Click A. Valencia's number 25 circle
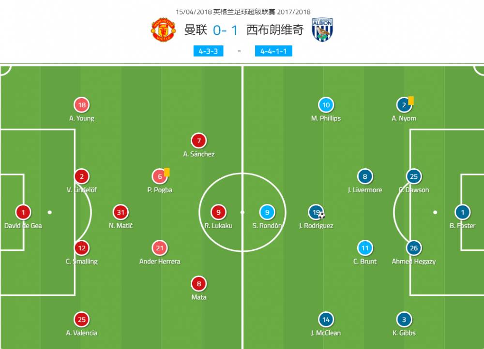This screenshot has width=484, height=349. click(82, 320)
